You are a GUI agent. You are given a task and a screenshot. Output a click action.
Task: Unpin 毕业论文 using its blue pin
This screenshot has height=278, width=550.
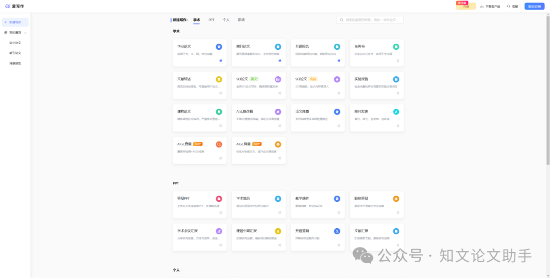coord(221,60)
